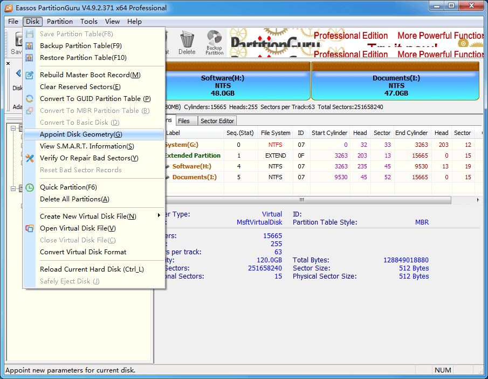The height and width of the screenshot is (379, 488).
Task: Choose Restore Partition Table(F10)
Action: tap(94, 58)
